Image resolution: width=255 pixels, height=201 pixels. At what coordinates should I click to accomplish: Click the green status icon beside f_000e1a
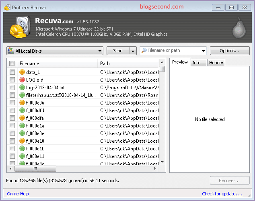[22, 125]
